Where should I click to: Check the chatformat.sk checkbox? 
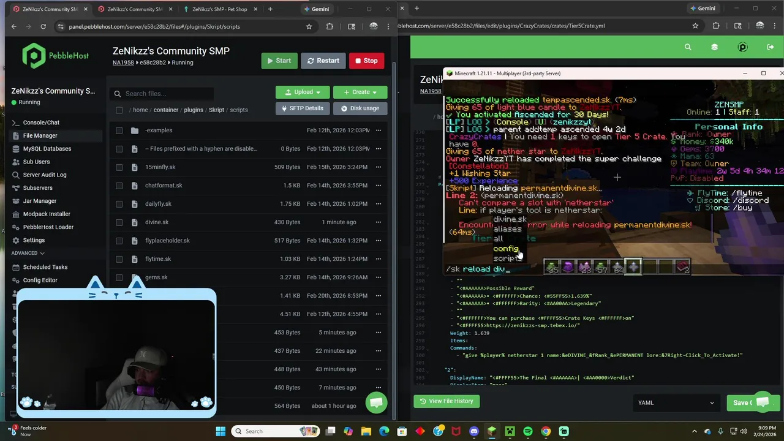(x=119, y=186)
